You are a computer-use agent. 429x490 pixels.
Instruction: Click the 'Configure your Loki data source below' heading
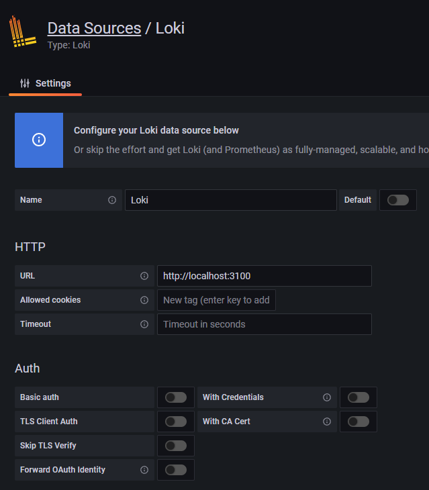(x=156, y=130)
